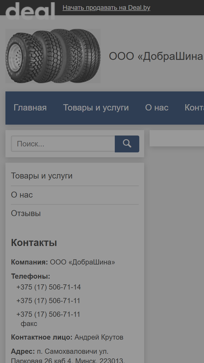Open the Deal logo homepage
This screenshot has height=363, width=204.
pyautogui.click(x=30, y=11)
